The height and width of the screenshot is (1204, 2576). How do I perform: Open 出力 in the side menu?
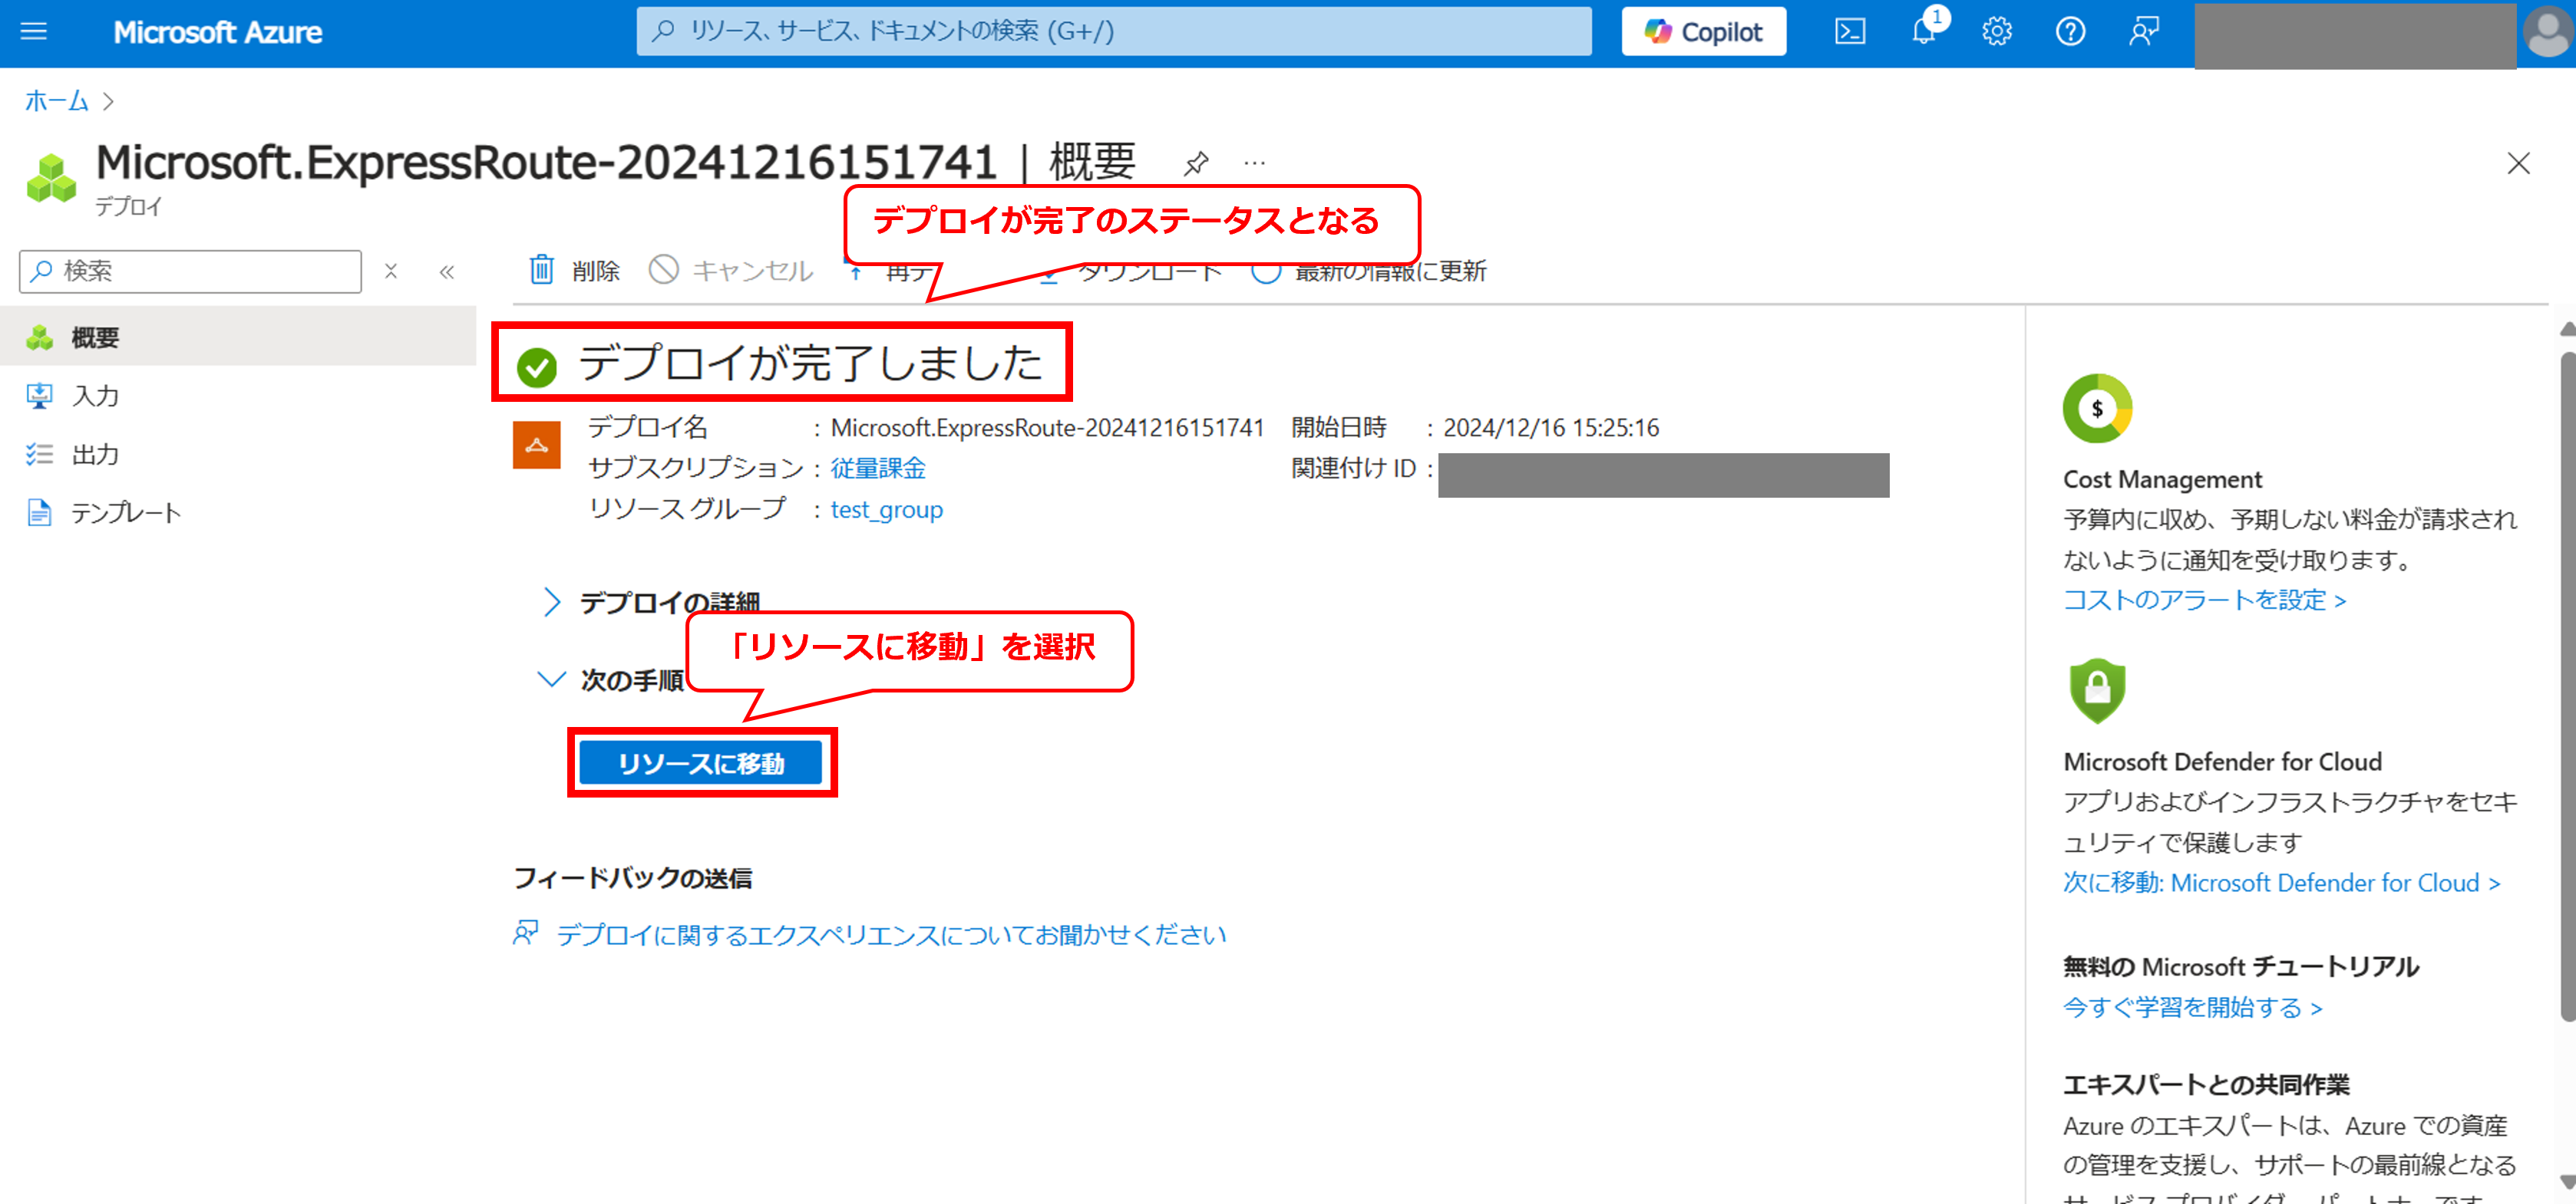[x=95, y=455]
